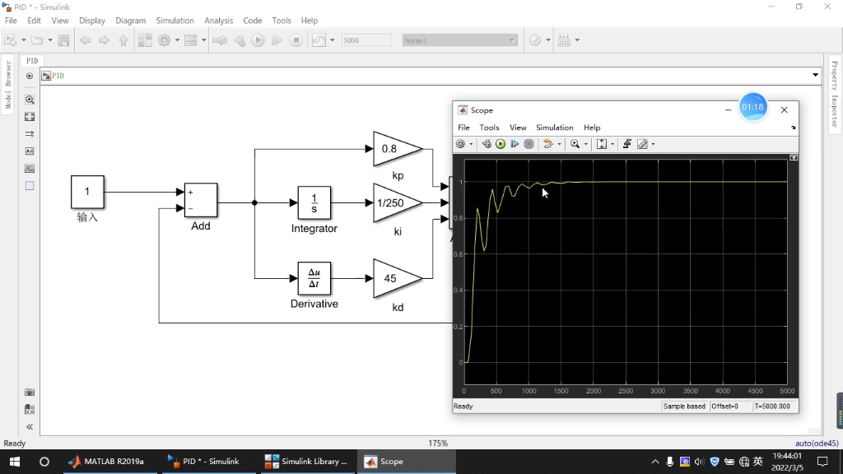
Task: Select Zoom tool in Simulink palette
Action: (x=30, y=100)
